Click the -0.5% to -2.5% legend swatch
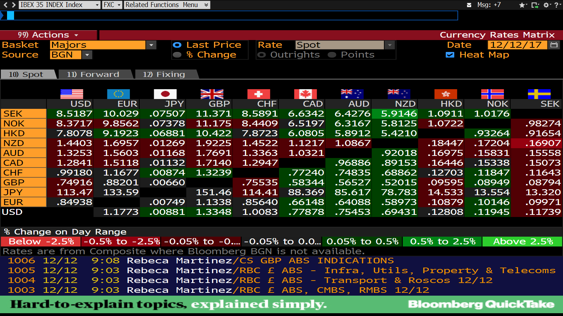Image resolution: width=563 pixels, height=316 pixels. click(x=121, y=242)
